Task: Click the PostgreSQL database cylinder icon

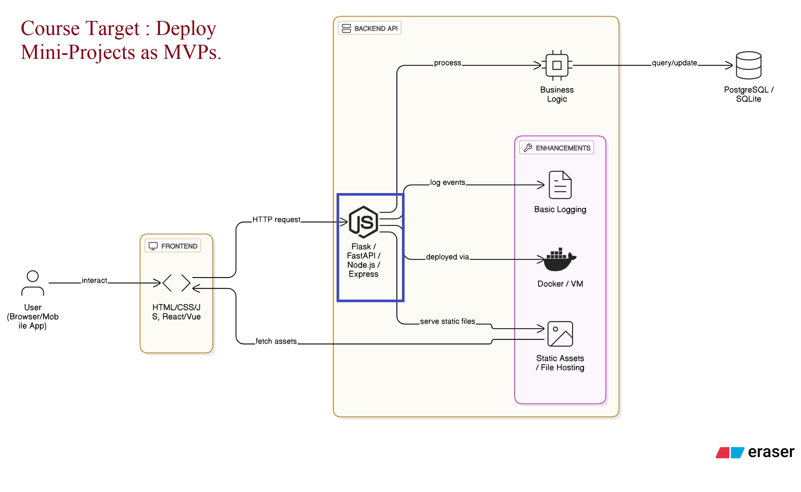Action: pos(748,65)
